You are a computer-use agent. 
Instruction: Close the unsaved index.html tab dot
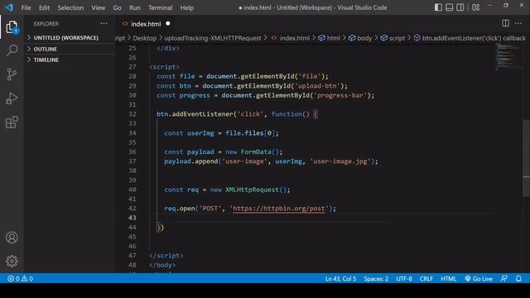(x=168, y=24)
